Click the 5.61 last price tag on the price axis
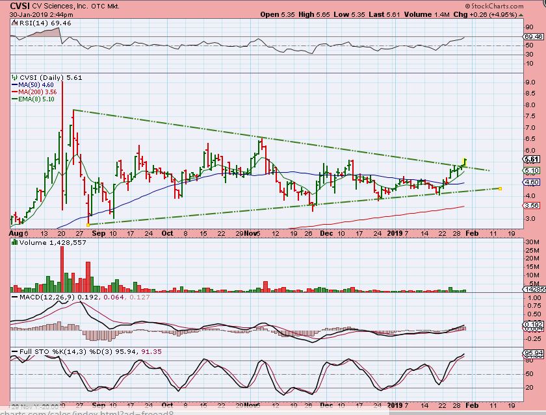 (x=532, y=159)
